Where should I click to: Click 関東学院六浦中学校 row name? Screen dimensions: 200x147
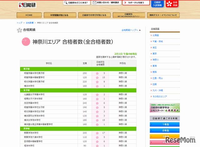(x=33, y=137)
